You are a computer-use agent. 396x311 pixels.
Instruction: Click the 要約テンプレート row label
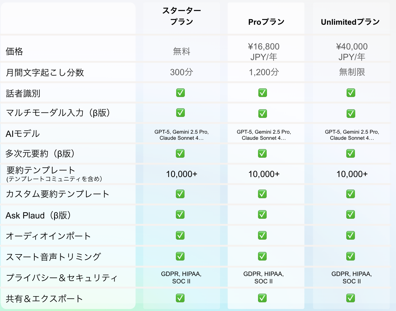click(x=41, y=170)
